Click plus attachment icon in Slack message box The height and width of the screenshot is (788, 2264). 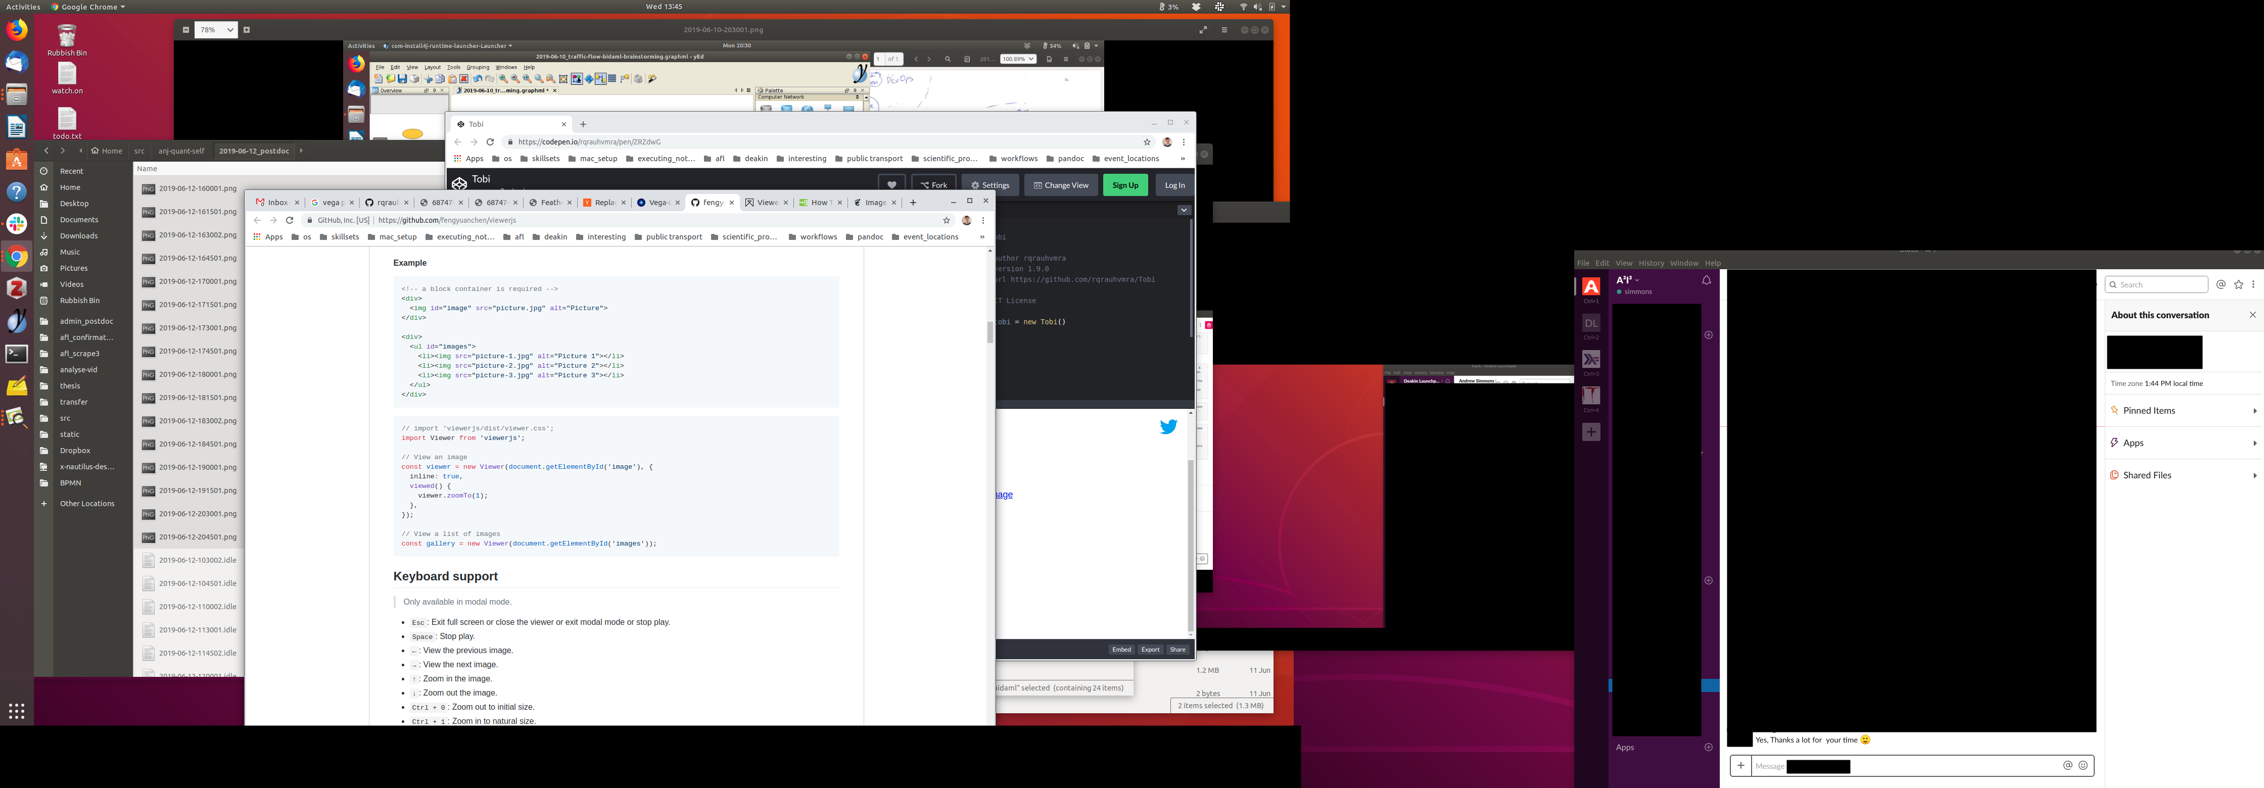[1740, 766]
